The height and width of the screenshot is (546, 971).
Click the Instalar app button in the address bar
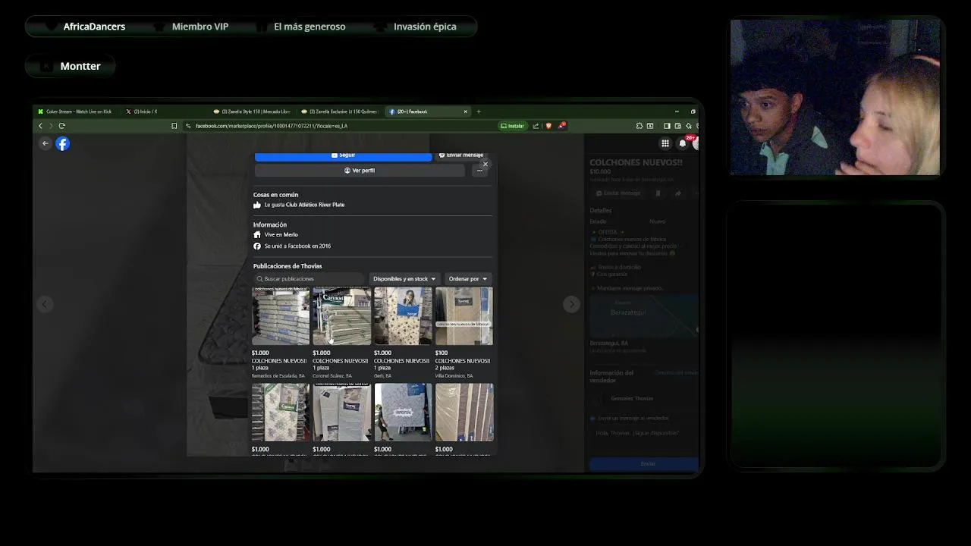pos(513,126)
